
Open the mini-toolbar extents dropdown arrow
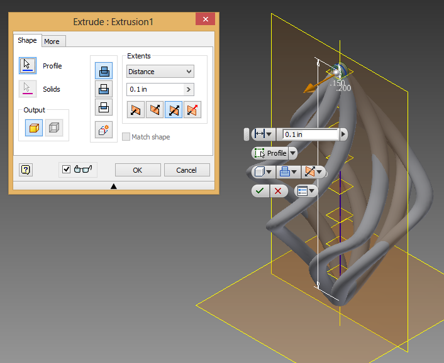click(x=269, y=134)
